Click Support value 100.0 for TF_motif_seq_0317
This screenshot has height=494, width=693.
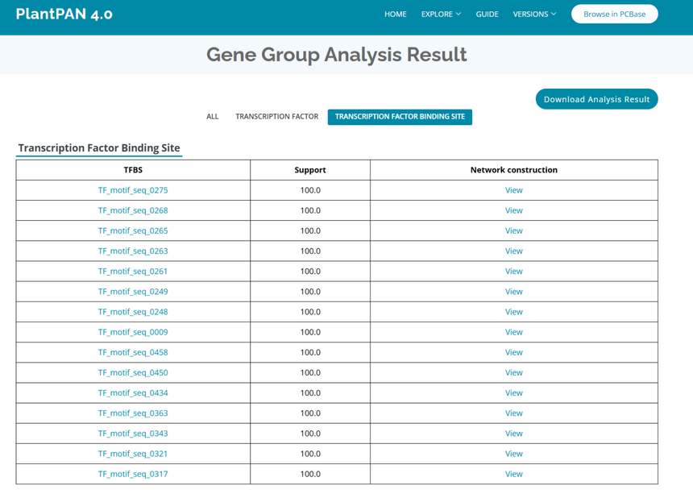310,474
